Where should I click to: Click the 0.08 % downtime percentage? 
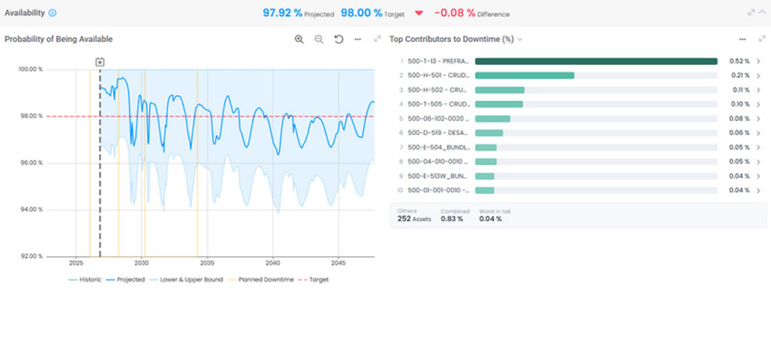(741, 119)
